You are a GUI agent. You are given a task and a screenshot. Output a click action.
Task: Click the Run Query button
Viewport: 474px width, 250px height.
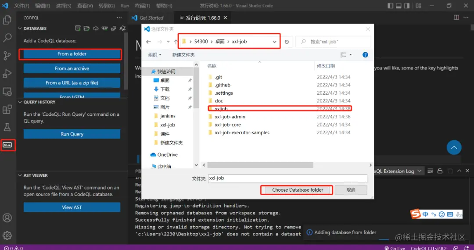coord(72,134)
